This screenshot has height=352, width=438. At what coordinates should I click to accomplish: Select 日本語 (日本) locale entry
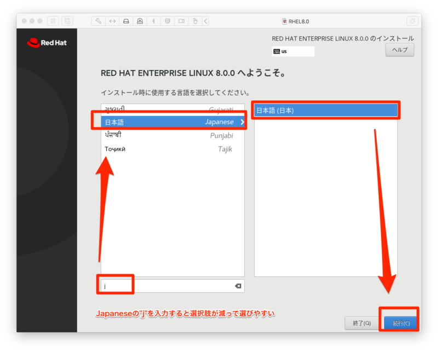pos(326,111)
